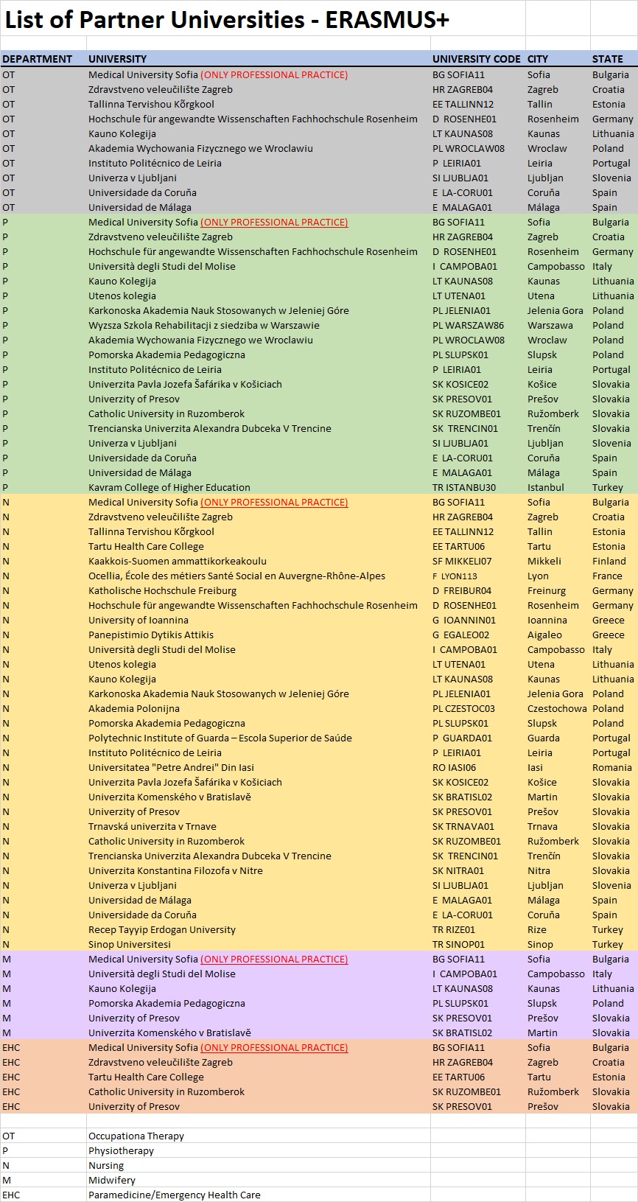Click the 'Freinurg' city cell
Screen dimensions: 638x1202
(547, 590)
